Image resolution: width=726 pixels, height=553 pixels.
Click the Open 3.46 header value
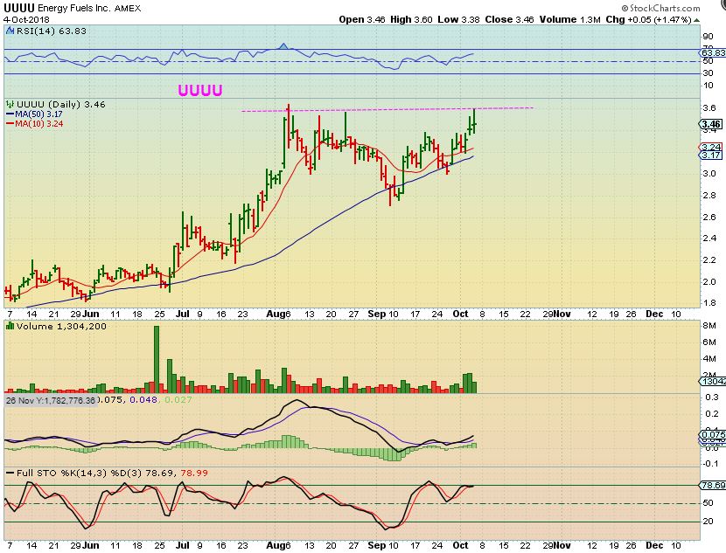[x=362, y=19]
